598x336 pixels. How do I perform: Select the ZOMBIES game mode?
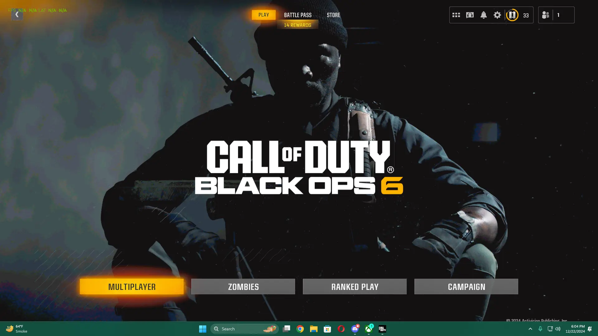(243, 286)
